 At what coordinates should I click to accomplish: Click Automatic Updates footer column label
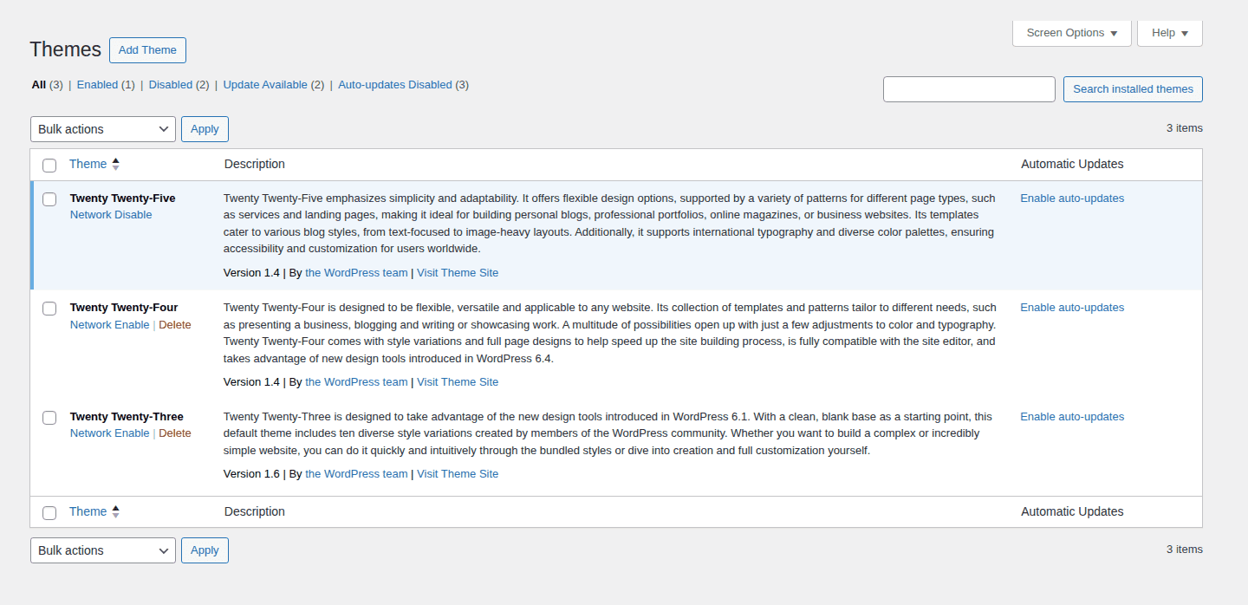point(1072,511)
